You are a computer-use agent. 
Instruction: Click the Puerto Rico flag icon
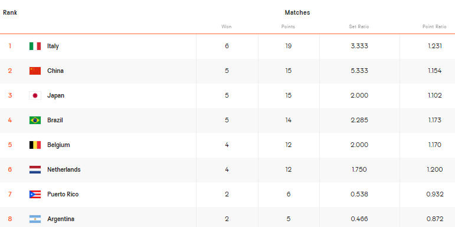pyautogui.click(x=35, y=194)
